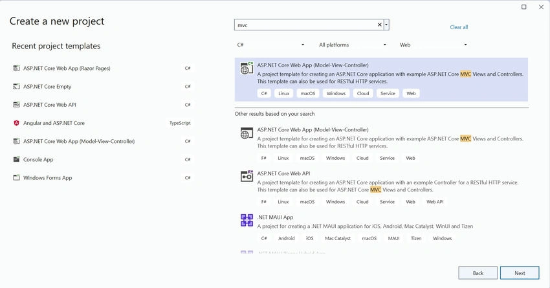Screen dimensions: 550x288
Task: Click the recent Model-View-Controller template icon
Action: [x=16, y=141]
